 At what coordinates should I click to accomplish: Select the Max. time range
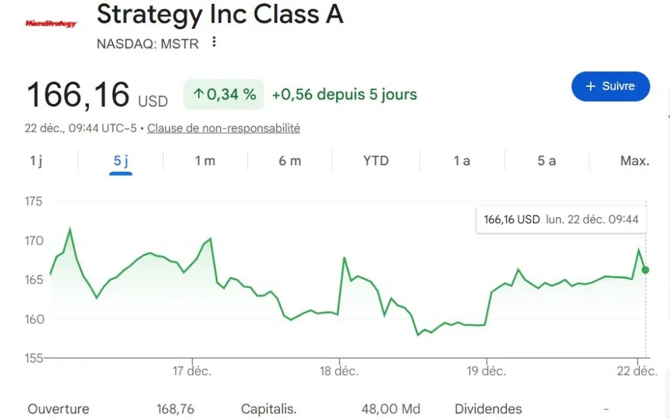634,161
